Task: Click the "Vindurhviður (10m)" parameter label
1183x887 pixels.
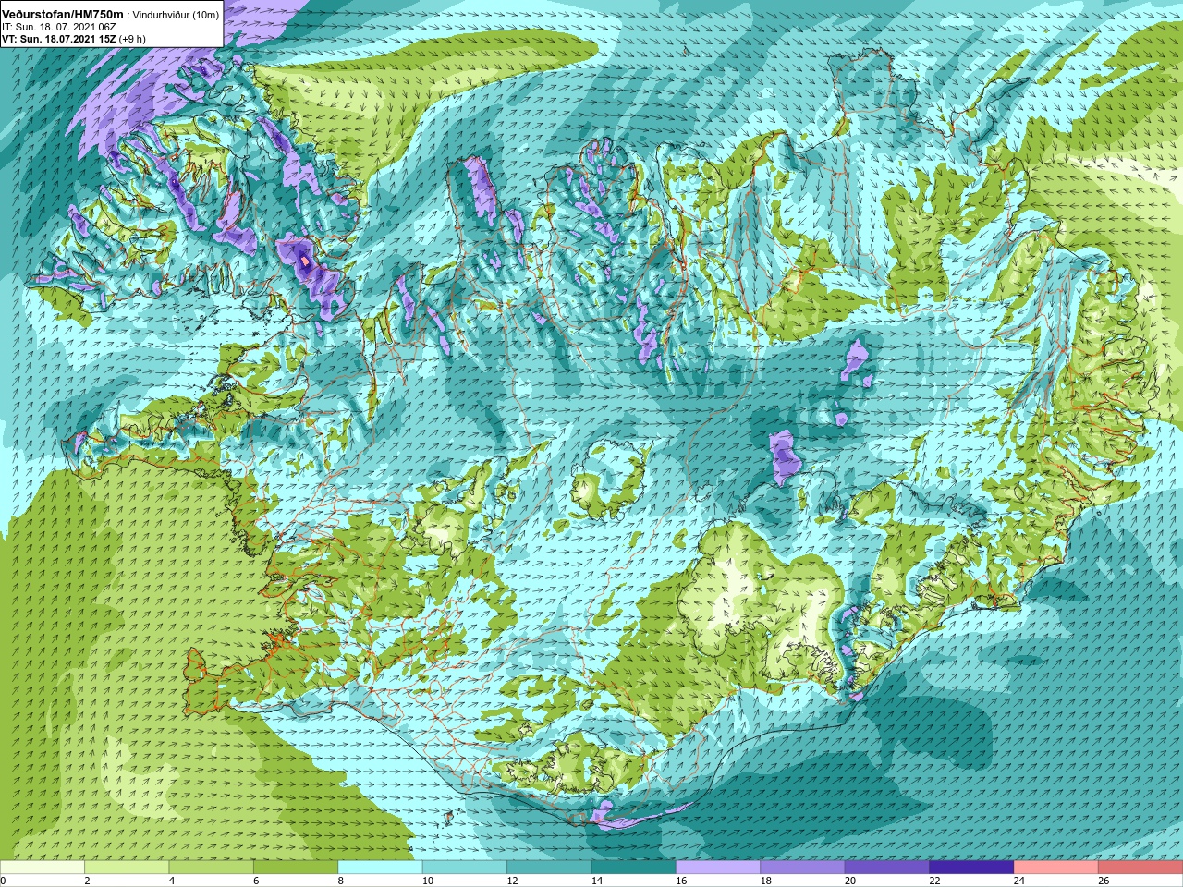Action: pos(176,15)
